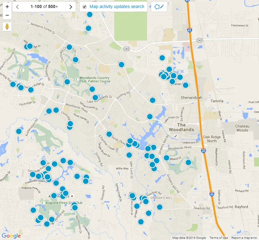Viewport: 259px width, 240px height.
Task: Select marker west of Kuykendahl Rd label
Action: pos(19,131)
